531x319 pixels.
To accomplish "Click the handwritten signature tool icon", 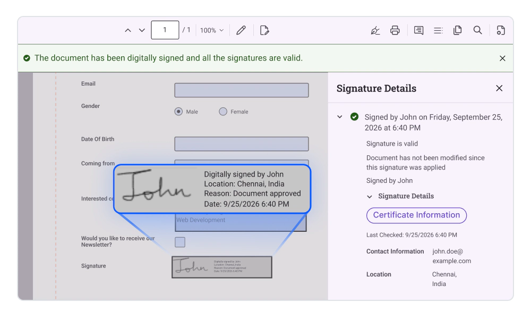I will coord(375,30).
